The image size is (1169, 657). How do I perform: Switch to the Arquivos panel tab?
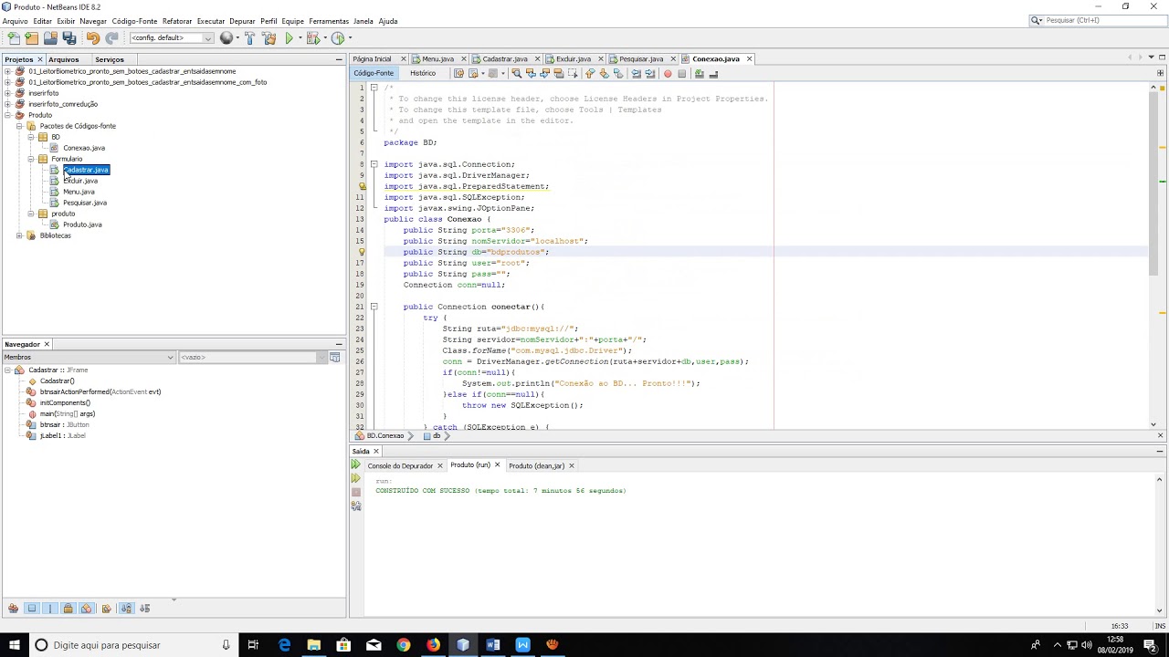pyautogui.click(x=63, y=59)
